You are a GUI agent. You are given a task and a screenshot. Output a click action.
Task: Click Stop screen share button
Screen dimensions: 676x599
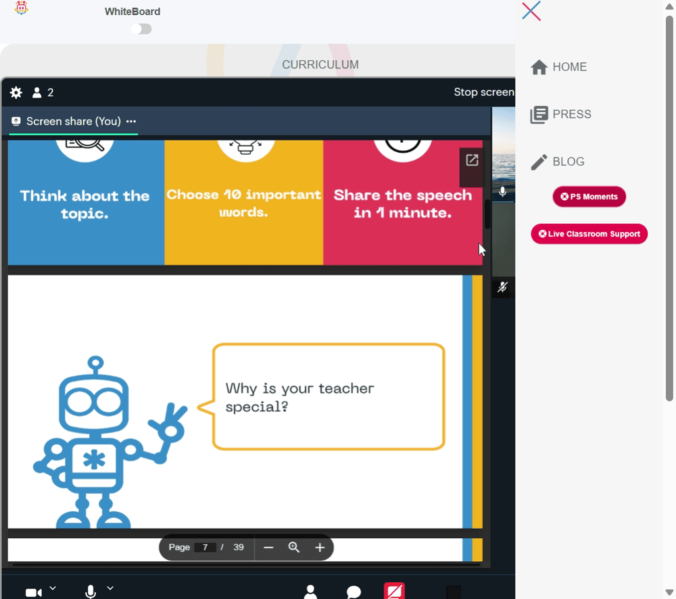(x=484, y=92)
